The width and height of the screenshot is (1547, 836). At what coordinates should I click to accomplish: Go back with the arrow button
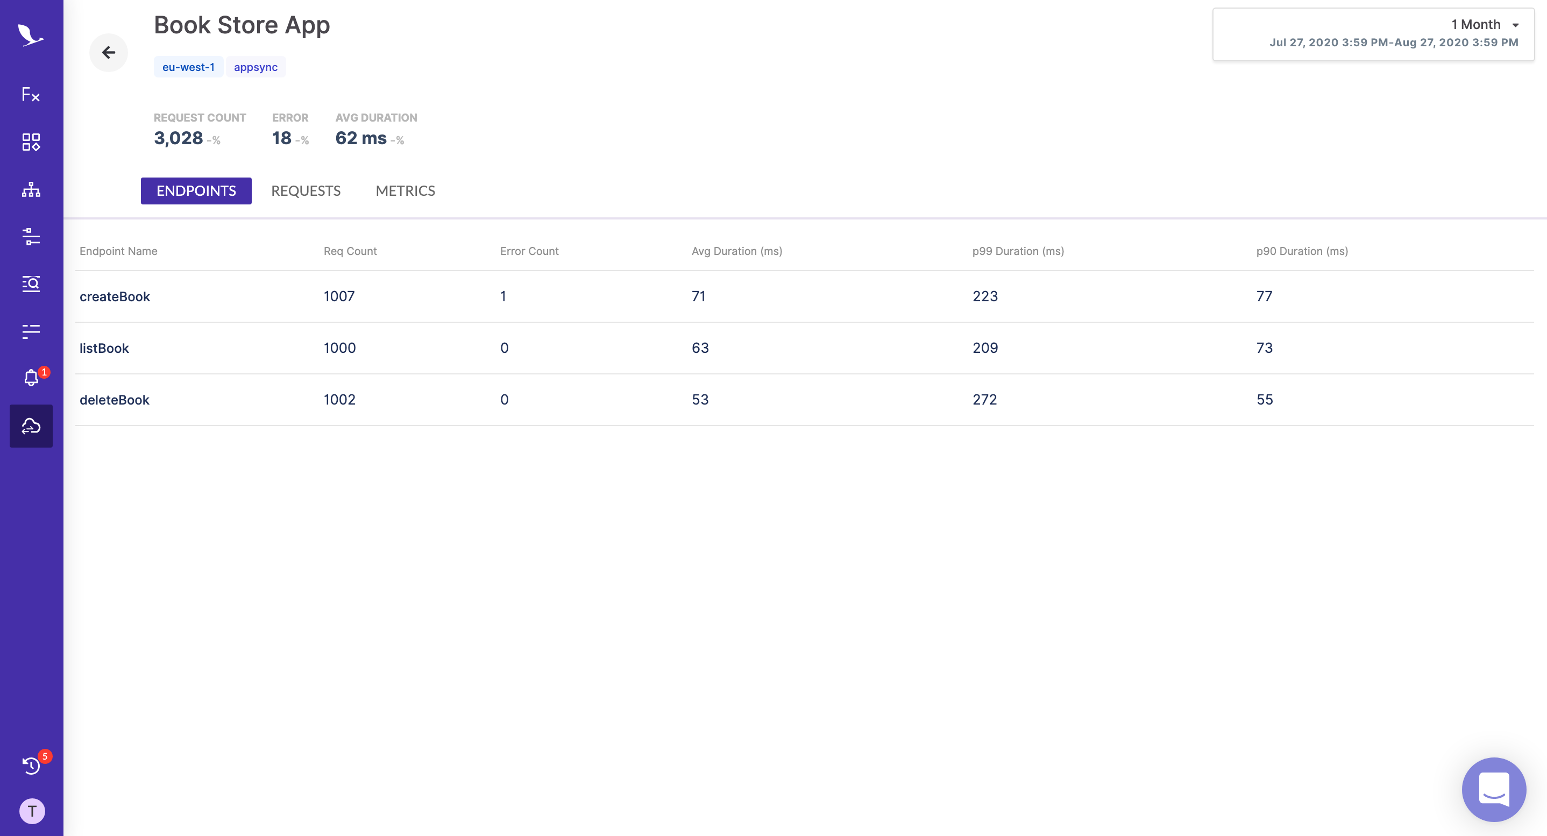[109, 52]
